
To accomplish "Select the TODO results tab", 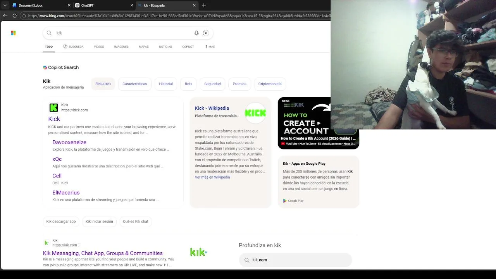I will [x=49, y=46].
